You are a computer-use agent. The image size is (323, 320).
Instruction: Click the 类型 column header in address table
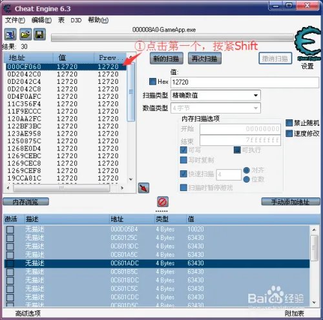point(170,219)
